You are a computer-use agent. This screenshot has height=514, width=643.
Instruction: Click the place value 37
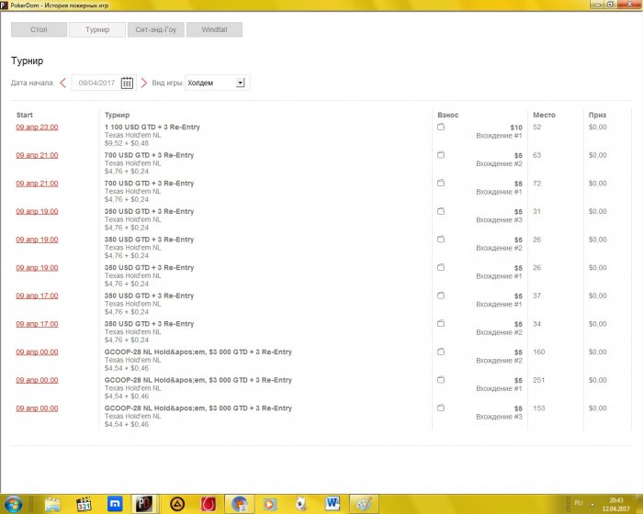point(537,296)
